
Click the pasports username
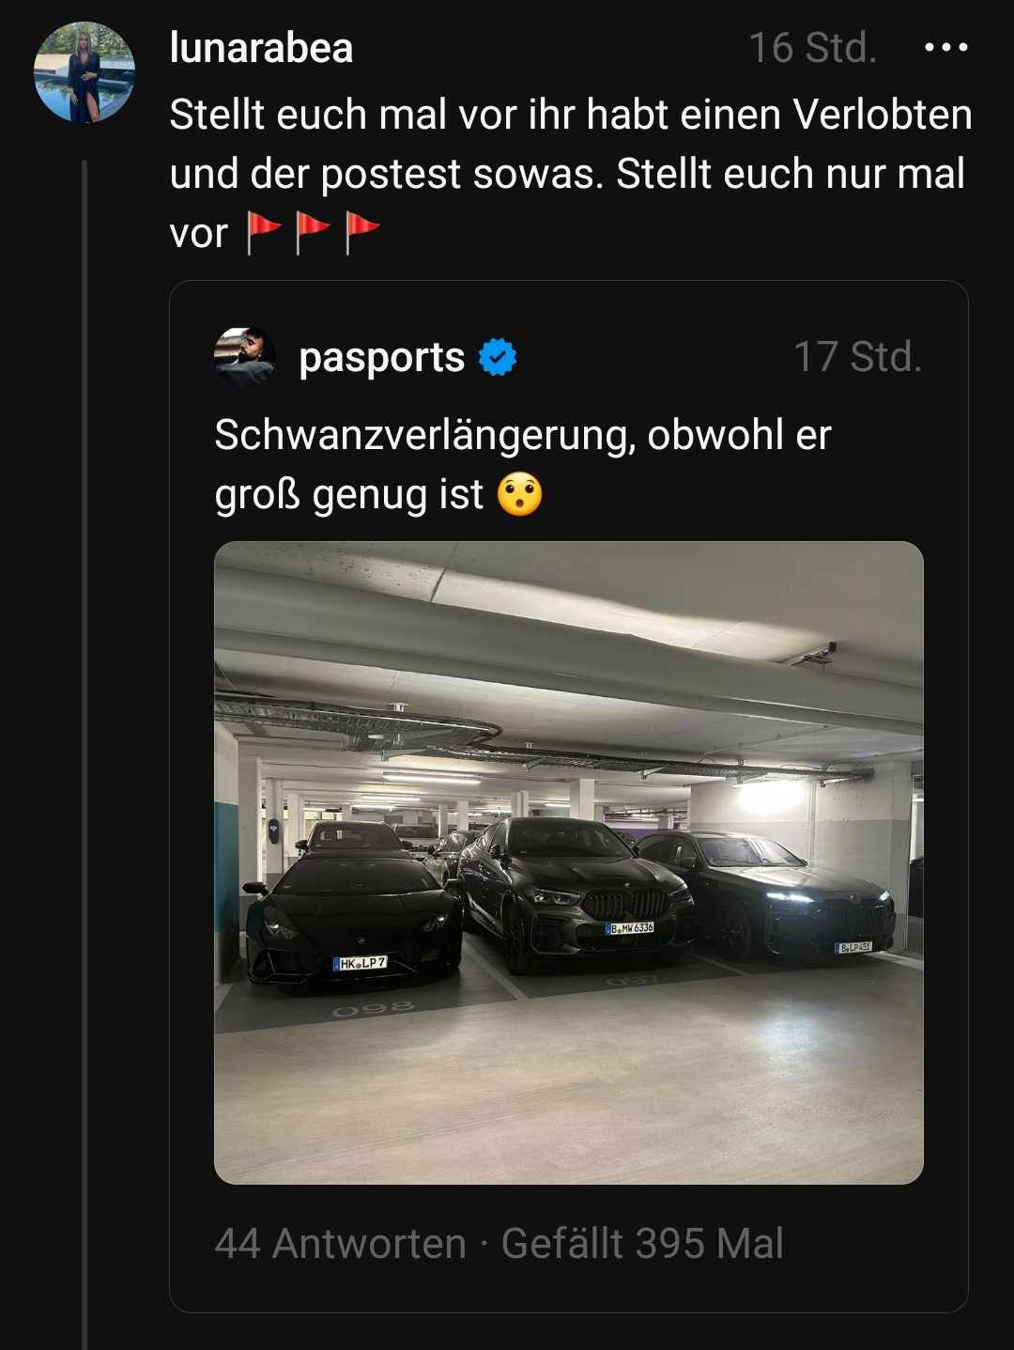(381, 357)
